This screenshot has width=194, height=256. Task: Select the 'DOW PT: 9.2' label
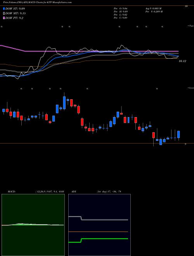point(14,18)
